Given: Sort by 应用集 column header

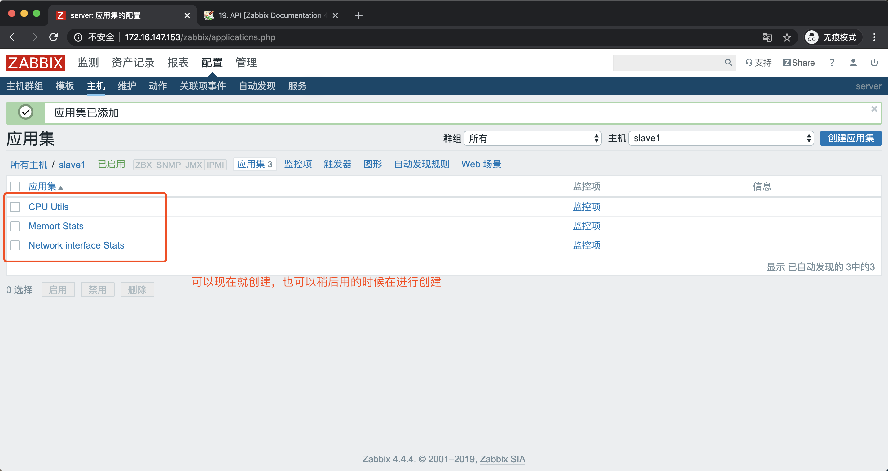Looking at the screenshot, I should [42, 187].
